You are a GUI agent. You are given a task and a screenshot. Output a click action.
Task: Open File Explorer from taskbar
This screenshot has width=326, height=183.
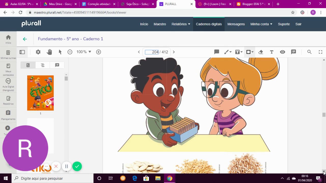click(158, 178)
